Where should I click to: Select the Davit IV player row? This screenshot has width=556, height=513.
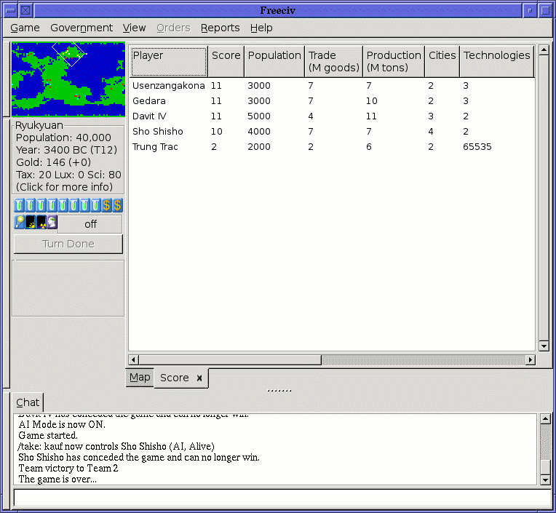332,116
